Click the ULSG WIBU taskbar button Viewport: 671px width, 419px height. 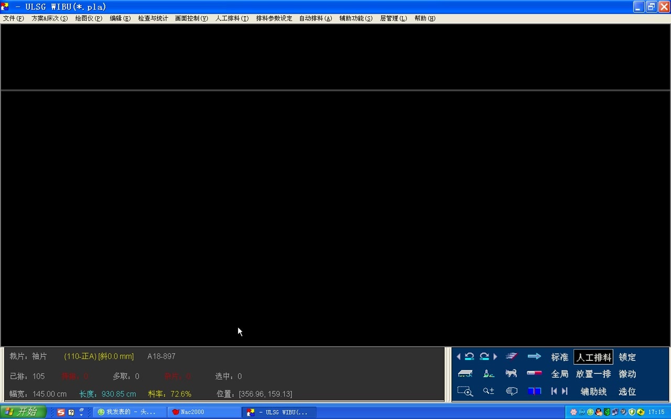279,412
